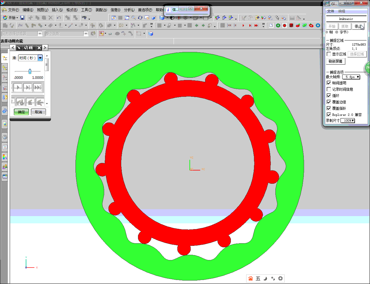This screenshot has width=370, height=284.
Task: Click the Fit view icon
Action: tap(114, 18)
